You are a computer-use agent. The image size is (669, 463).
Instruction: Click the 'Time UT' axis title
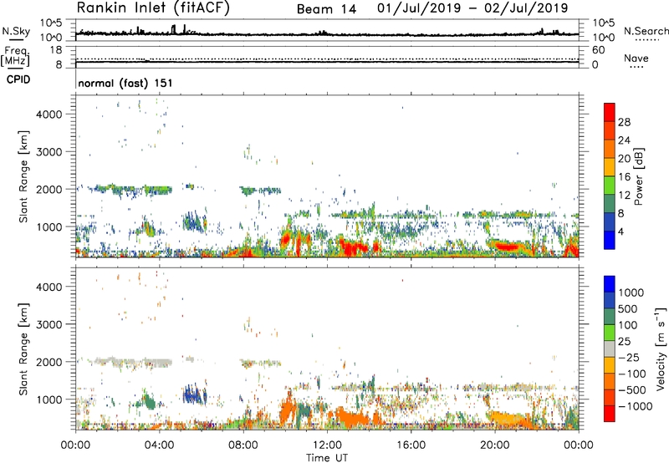click(x=327, y=458)
